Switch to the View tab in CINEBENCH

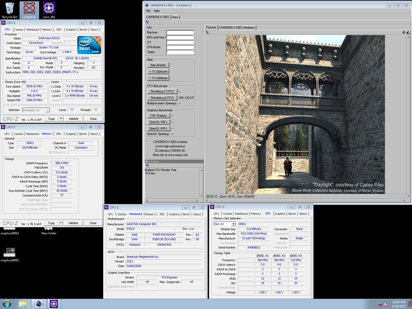click(175, 17)
